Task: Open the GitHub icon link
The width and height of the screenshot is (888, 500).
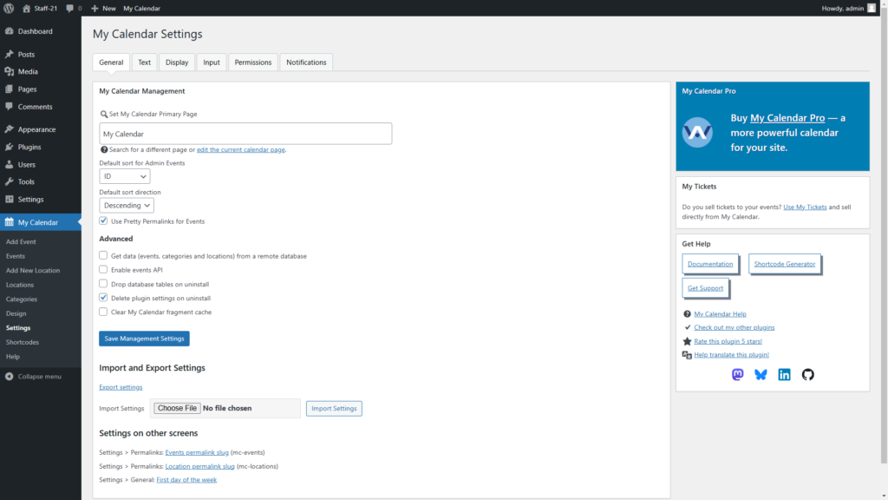Action: pyautogui.click(x=807, y=375)
